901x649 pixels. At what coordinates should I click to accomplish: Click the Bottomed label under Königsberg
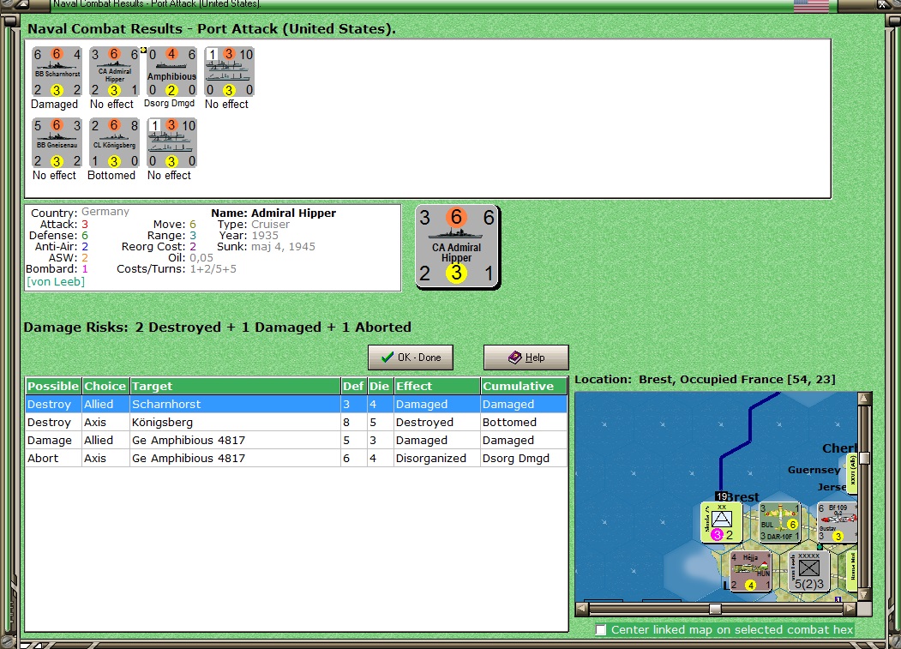point(111,176)
